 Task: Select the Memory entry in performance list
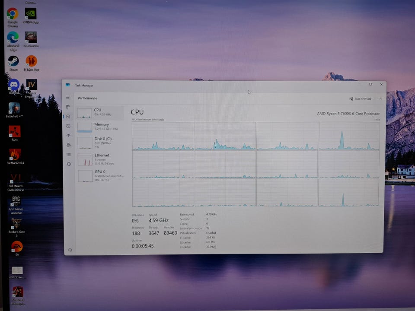100,127
